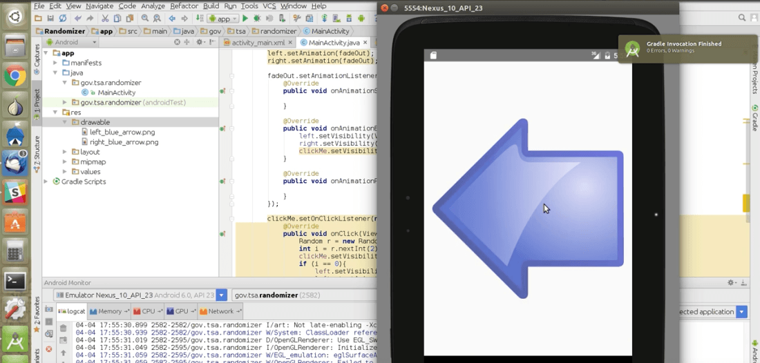
Task: Click the Save All floppy icon
Action: [50, 19]
